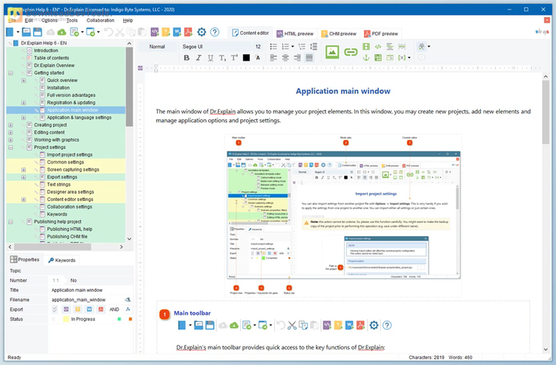Tick the Status checkbox in Properties
This screenshot has height=365, width=556.
click(x=54, y=319)
